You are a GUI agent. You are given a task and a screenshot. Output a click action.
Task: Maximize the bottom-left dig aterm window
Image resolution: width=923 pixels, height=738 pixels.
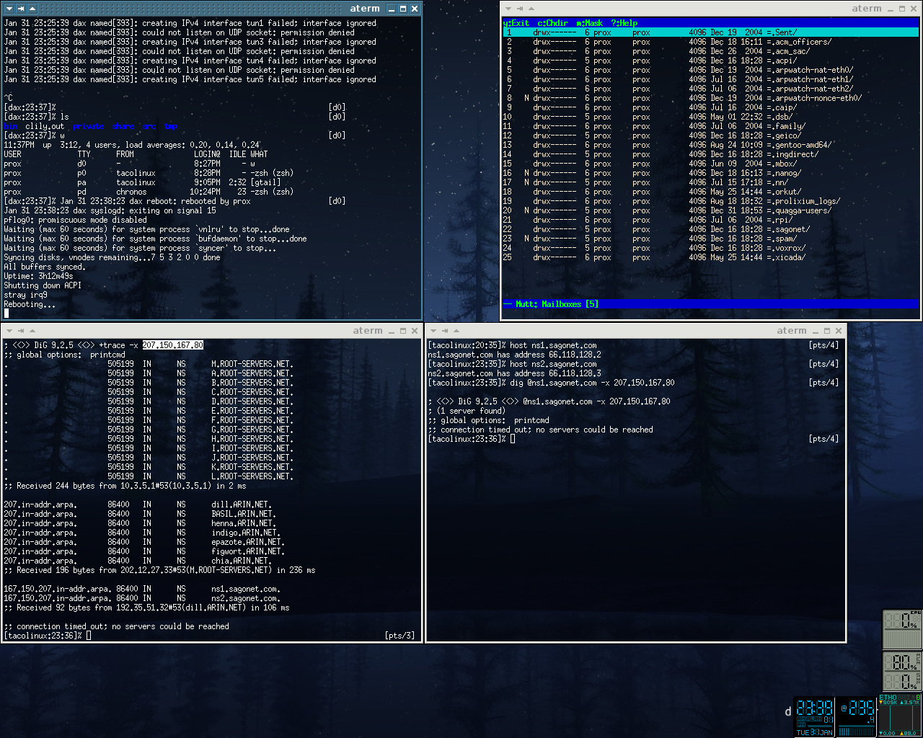click(403, 331)
